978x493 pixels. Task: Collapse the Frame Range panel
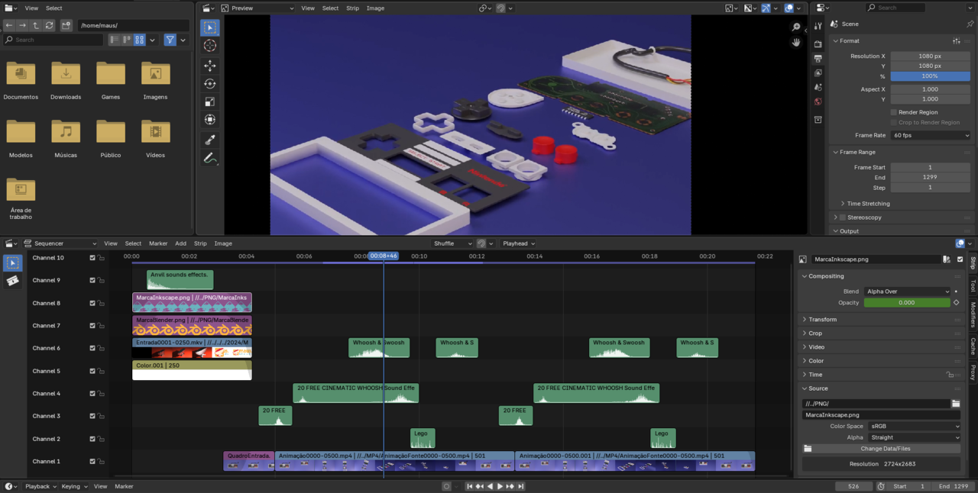(857, 152)
